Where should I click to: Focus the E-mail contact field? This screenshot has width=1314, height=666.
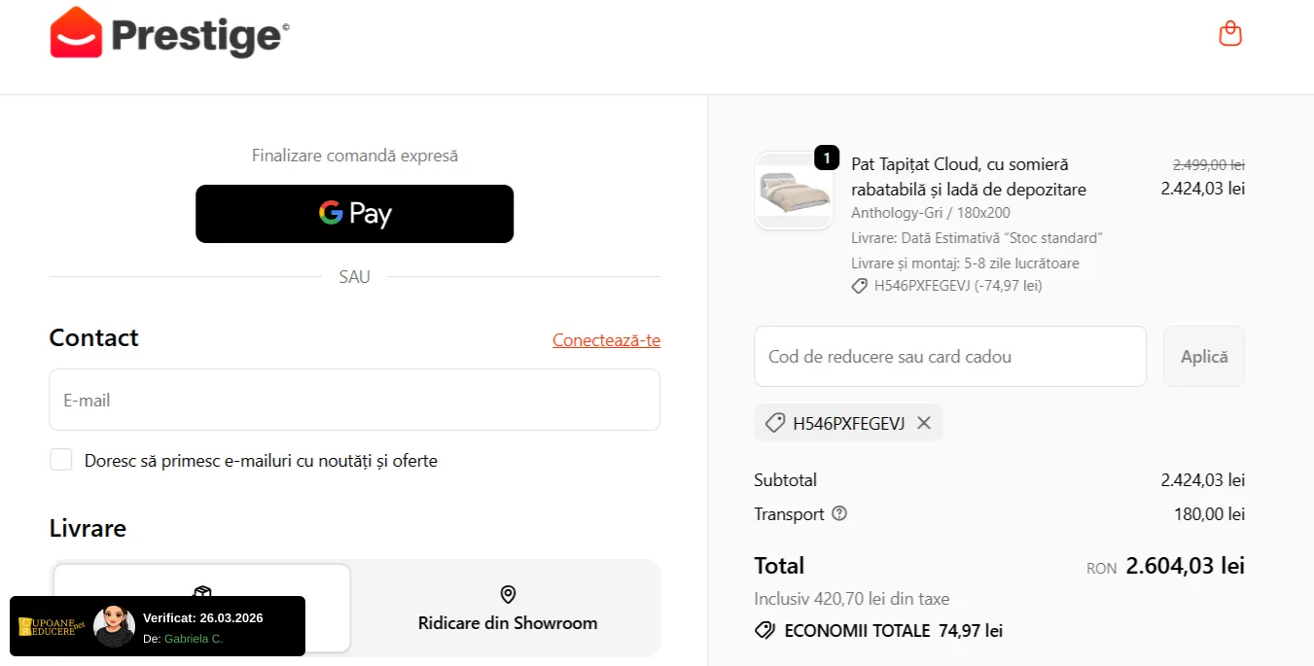pyautogui.click(x=354, y=400)
